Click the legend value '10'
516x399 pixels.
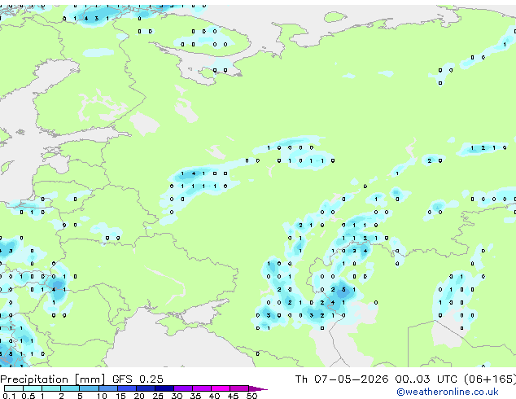pyautogui.click(x=102, y=396)
